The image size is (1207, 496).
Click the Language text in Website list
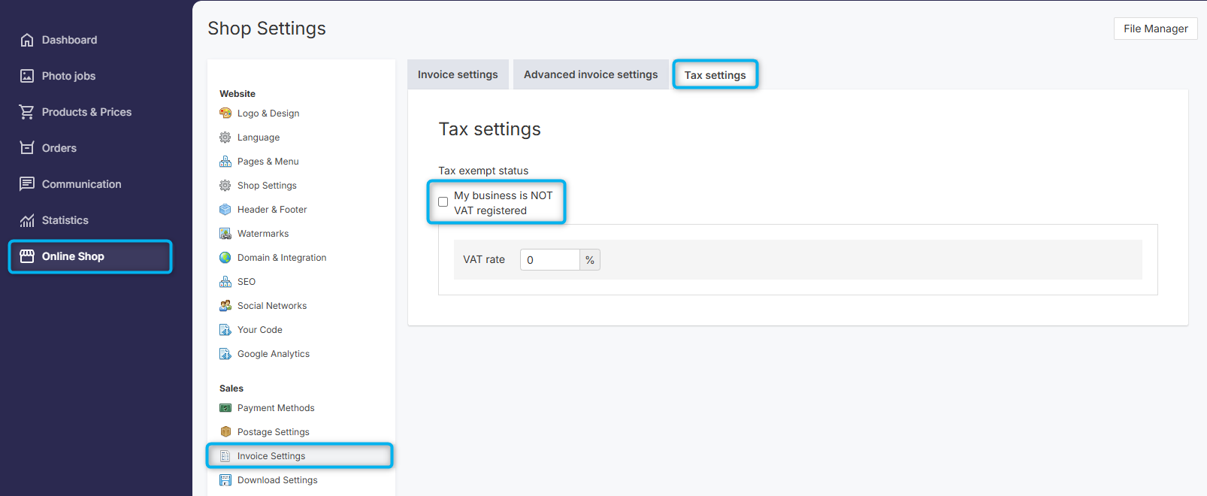pos(259,138)
